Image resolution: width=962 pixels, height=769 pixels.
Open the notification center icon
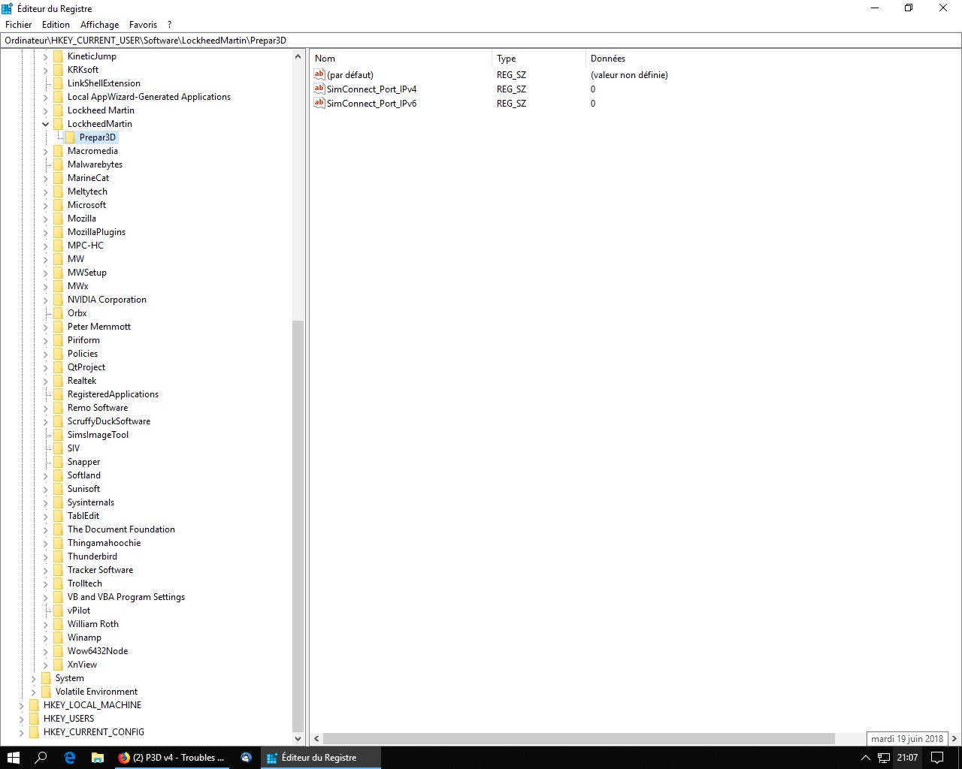(x=937, y=758)
